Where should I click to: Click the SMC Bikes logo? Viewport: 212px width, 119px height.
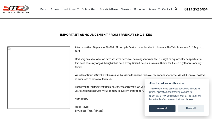tap(16, 9)
